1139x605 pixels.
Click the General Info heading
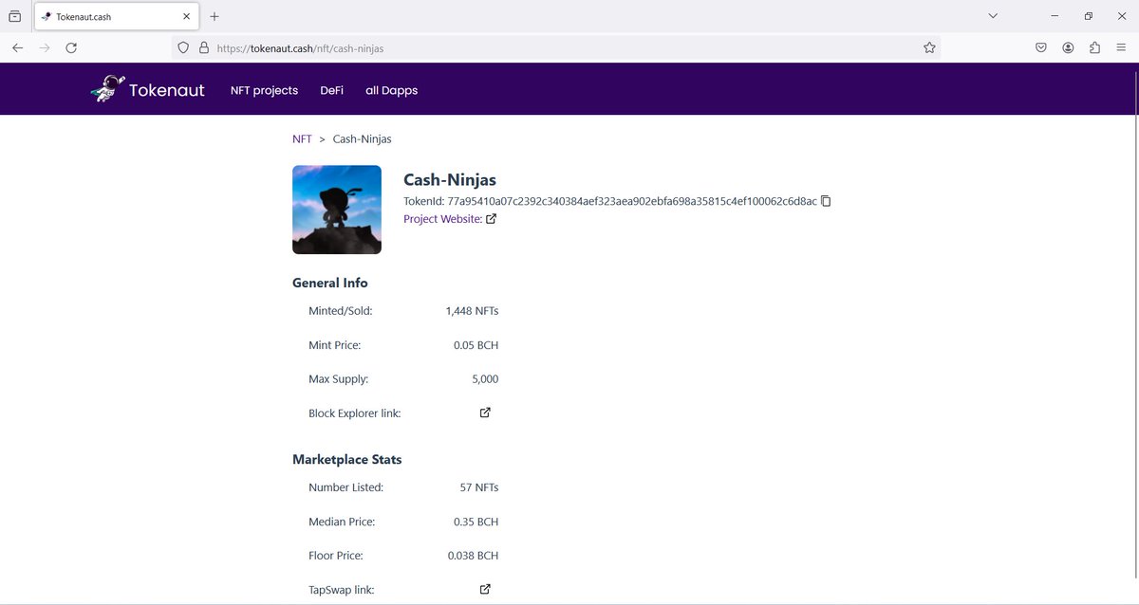point(330,283)
